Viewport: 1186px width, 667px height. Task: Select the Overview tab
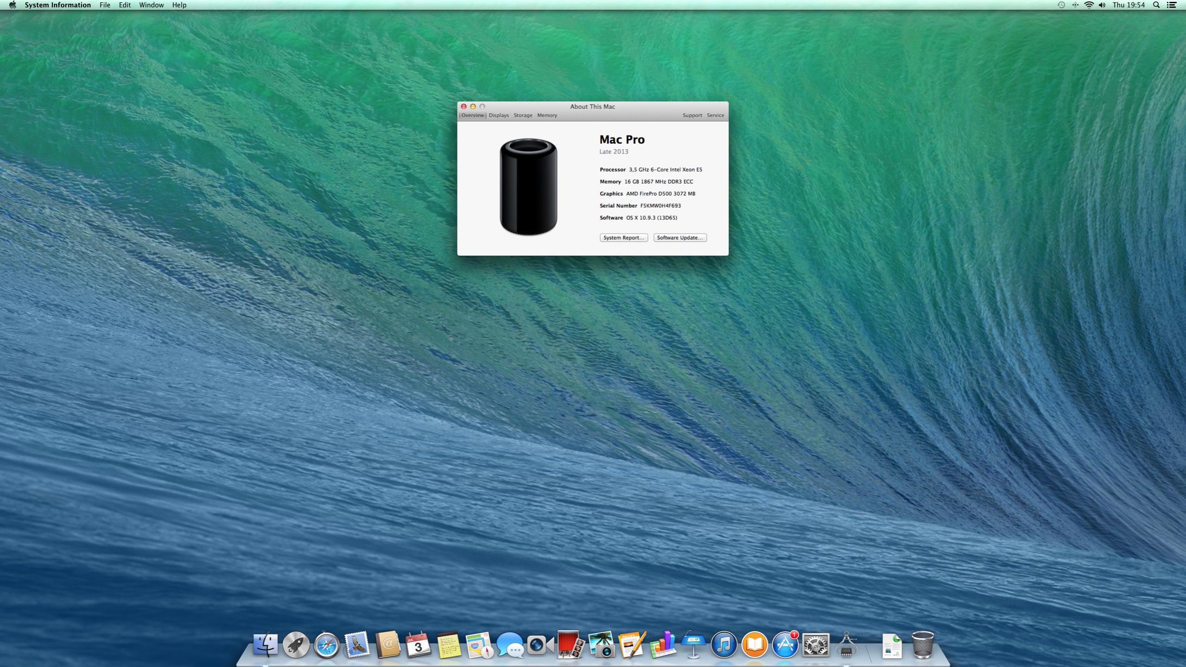tap(472, 115)
